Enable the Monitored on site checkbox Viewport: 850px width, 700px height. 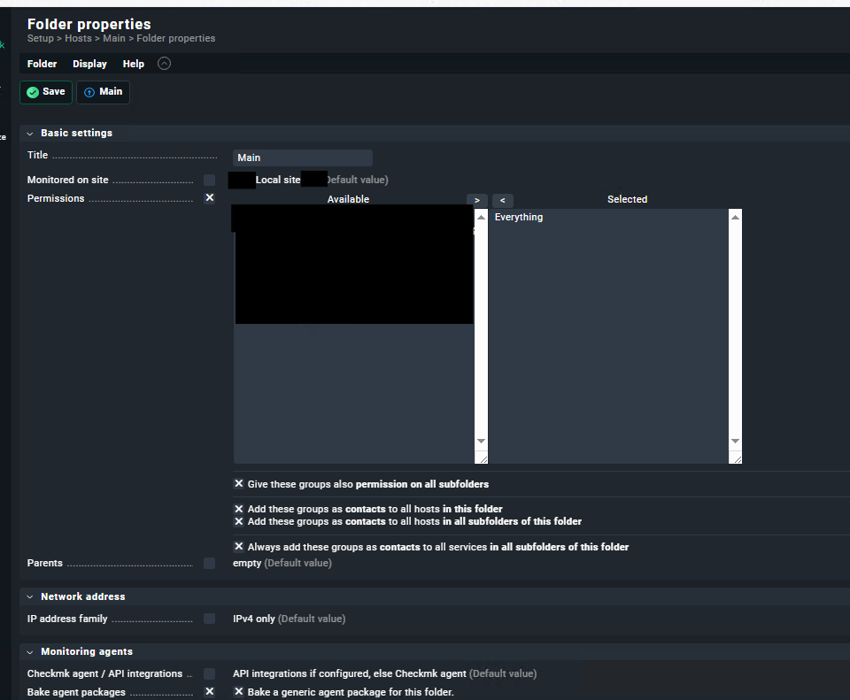209,180
